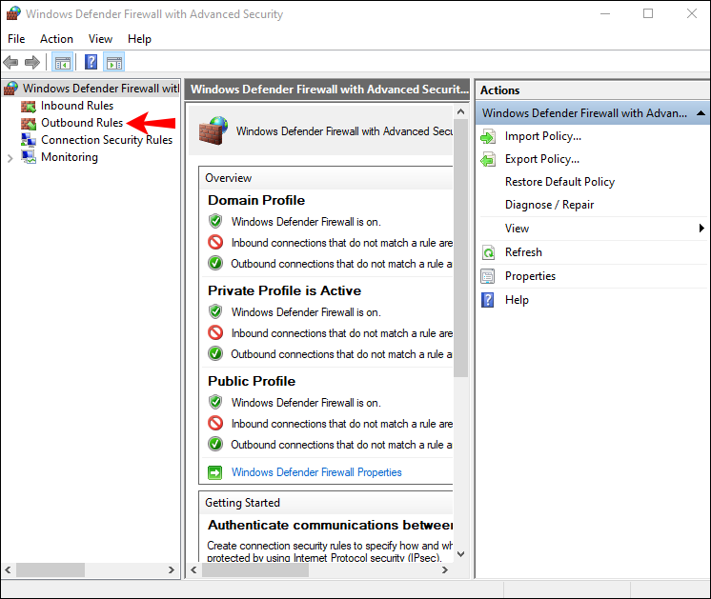Click the center pane horizontal scrollbar thumb

[x=255, y=570]
